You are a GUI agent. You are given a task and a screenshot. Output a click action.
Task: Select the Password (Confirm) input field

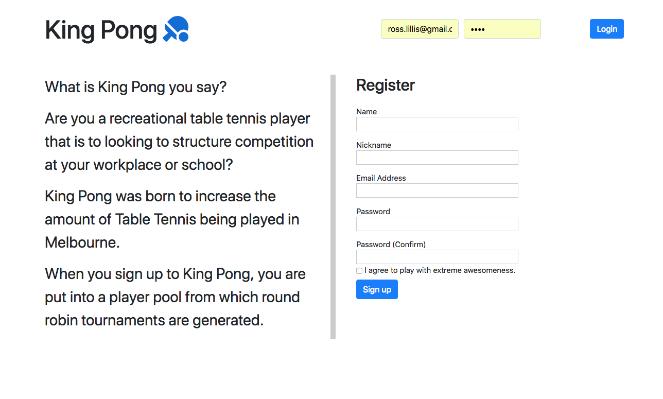437,257
